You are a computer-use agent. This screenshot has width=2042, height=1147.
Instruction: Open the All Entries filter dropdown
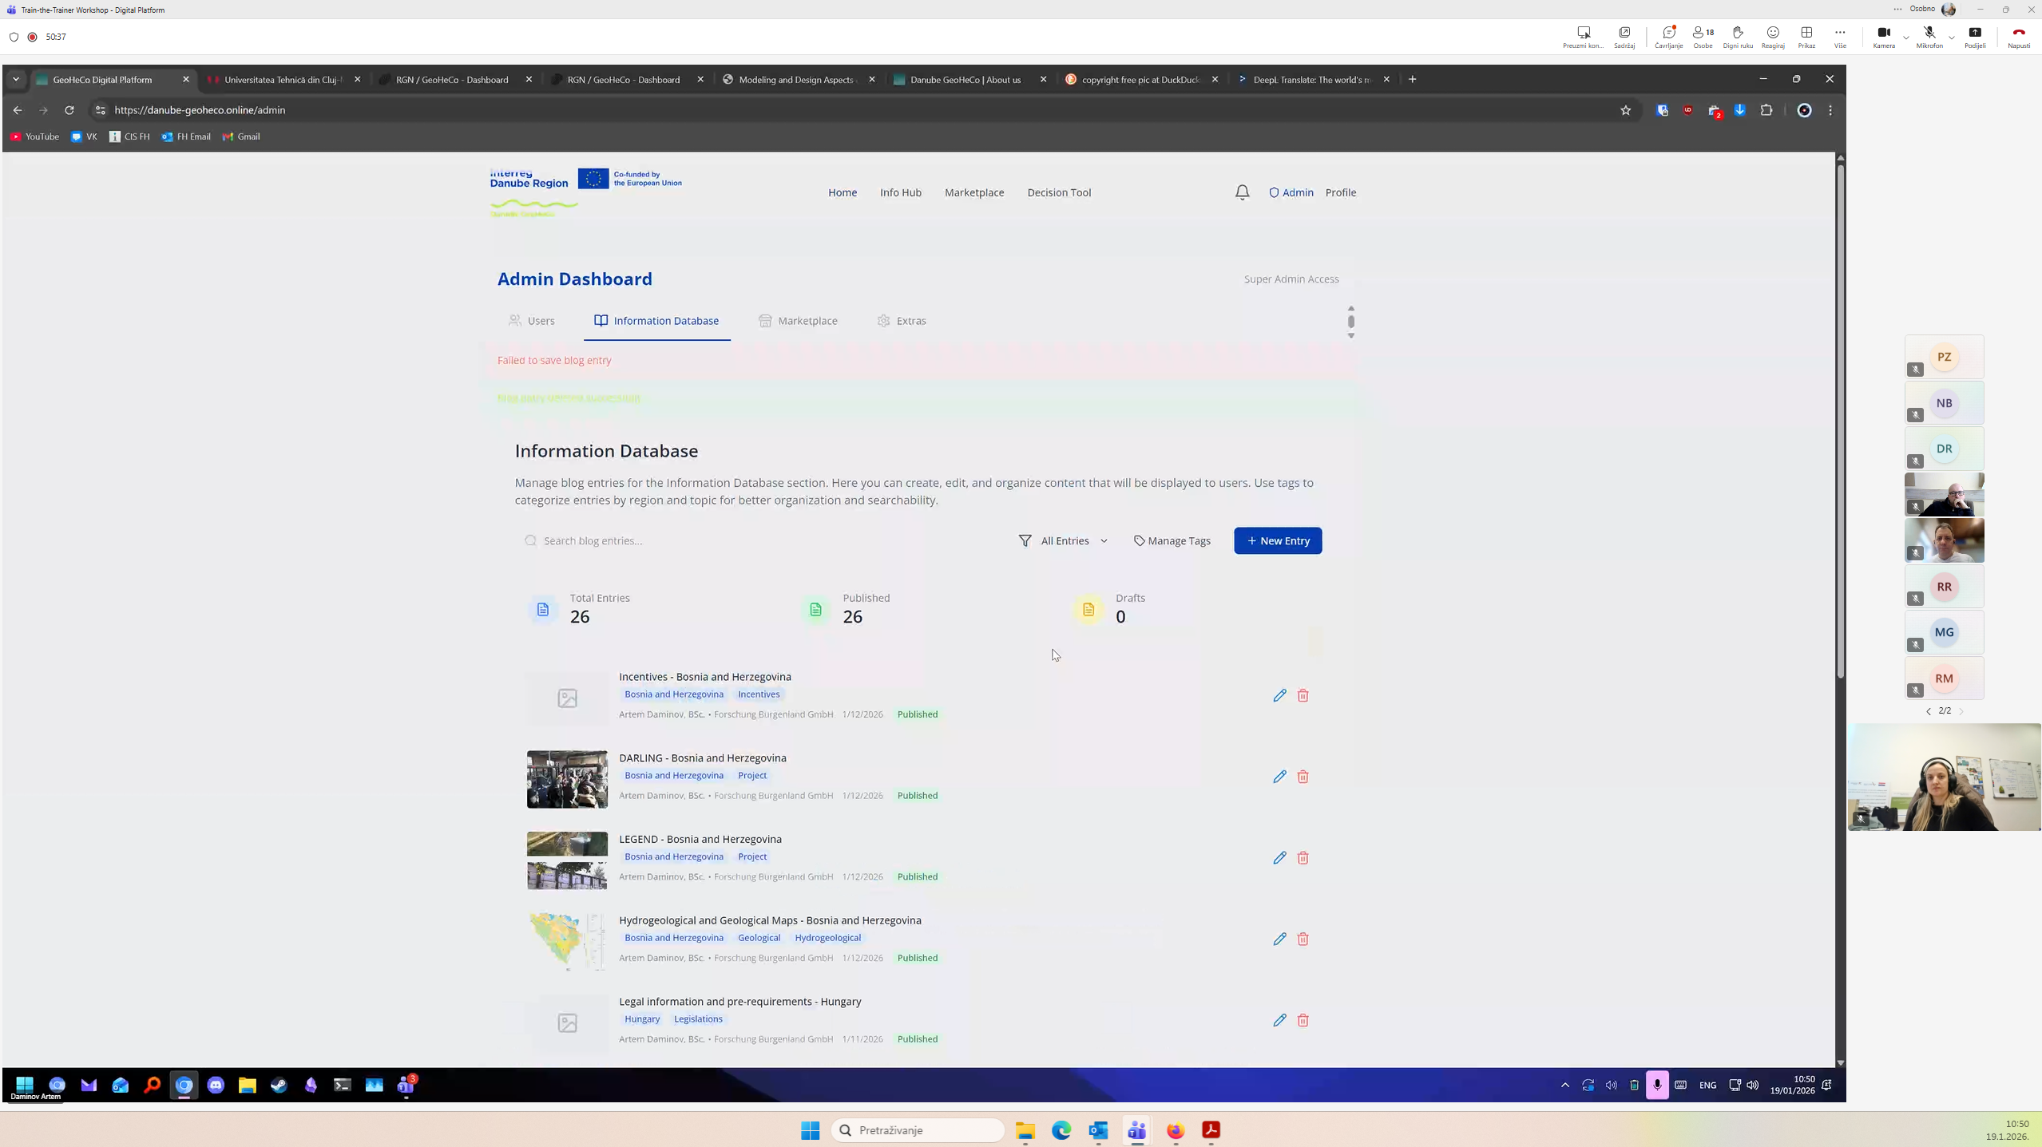pos(1063,540)
